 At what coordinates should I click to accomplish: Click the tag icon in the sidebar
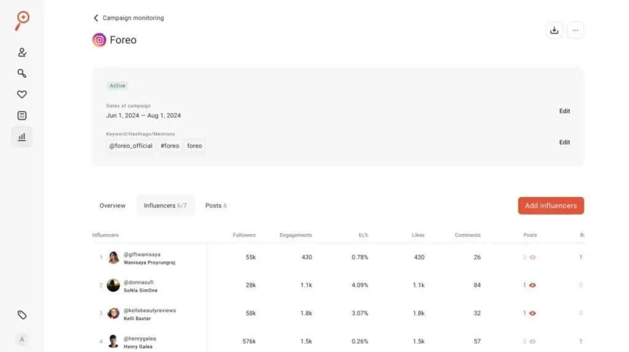click(22, 315)
